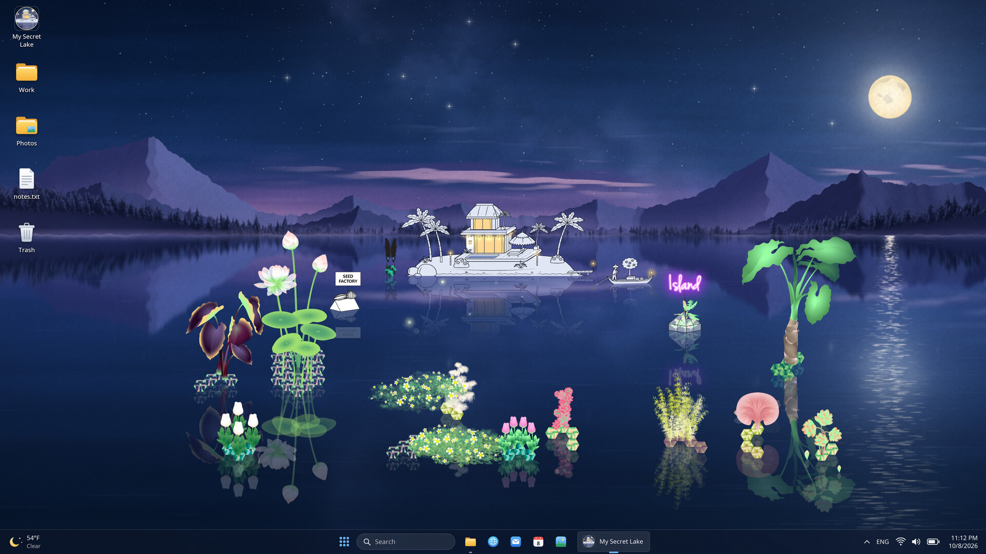Open the Work folder on the desktop
The width and height of the screenshot is (986, 554).
(27, 78)
